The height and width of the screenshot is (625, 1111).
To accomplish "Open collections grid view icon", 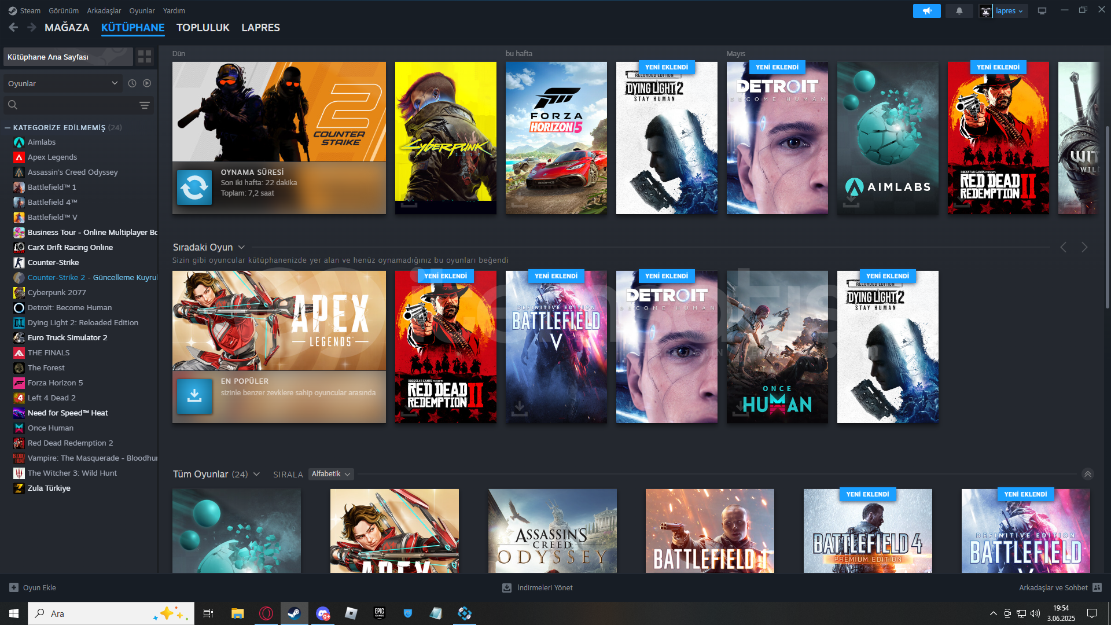I will [x=145, y=57].
